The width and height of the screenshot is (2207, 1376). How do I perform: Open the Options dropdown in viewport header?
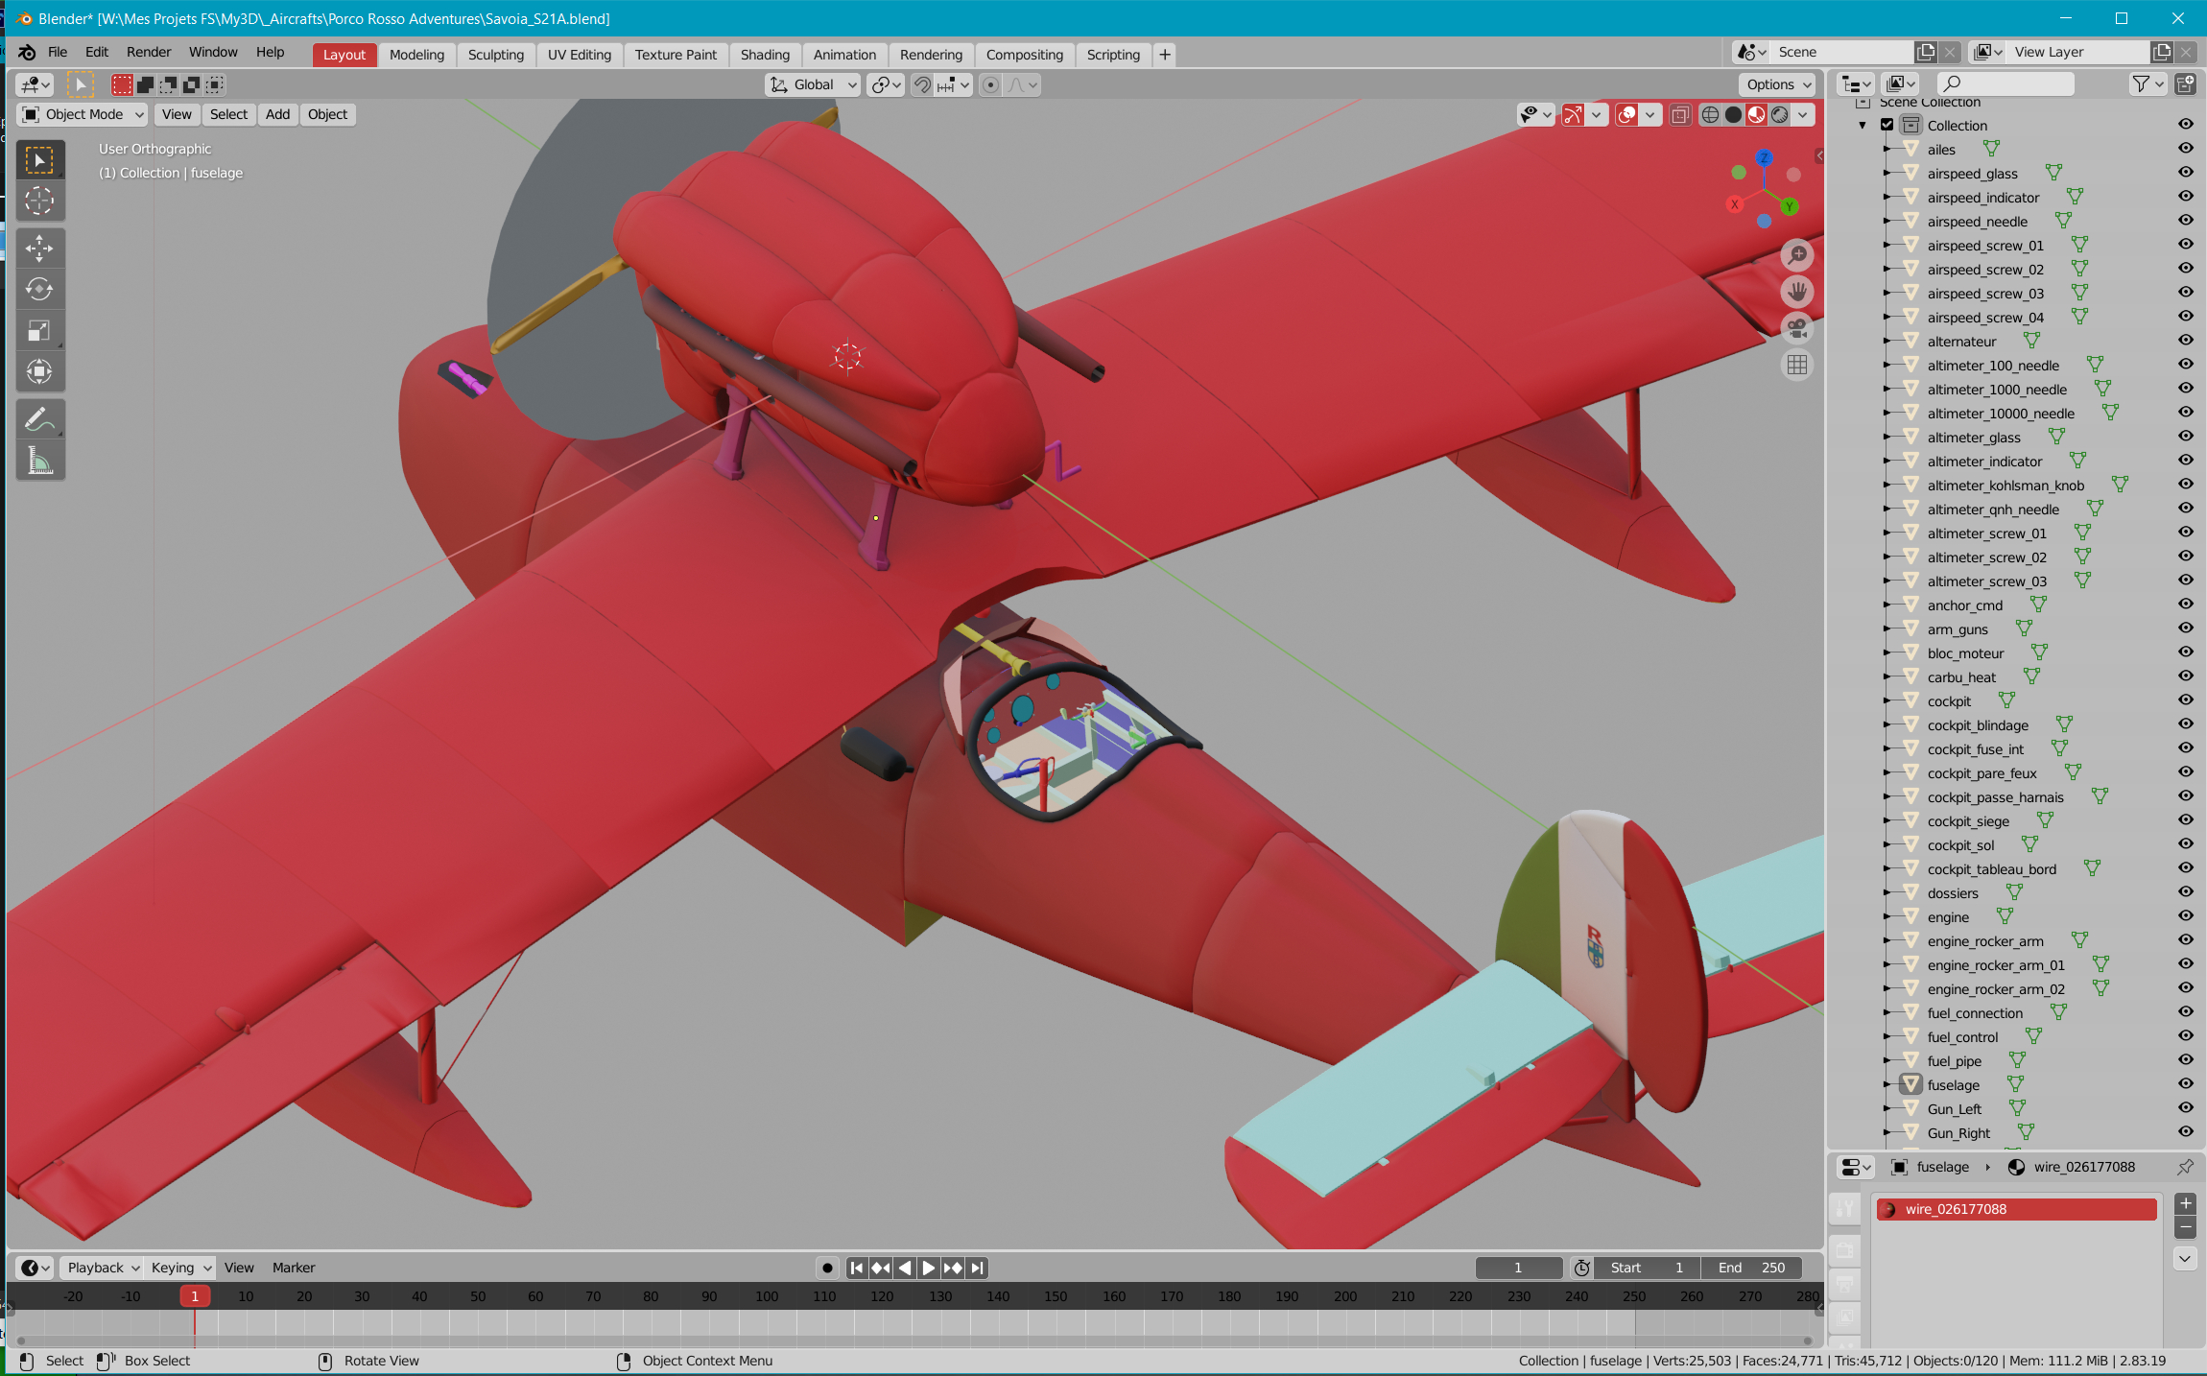click(x=1778, y=84)
